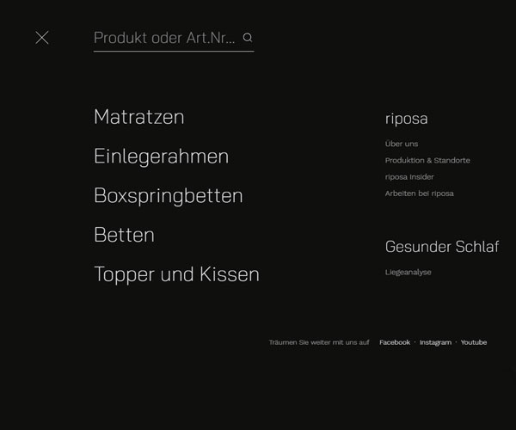Visit Produktion & Standorte link

click(427, 160)
